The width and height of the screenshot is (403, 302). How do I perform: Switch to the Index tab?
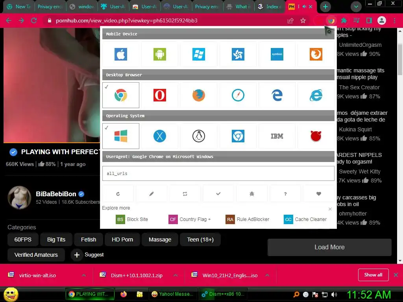[x=270, y=7]
